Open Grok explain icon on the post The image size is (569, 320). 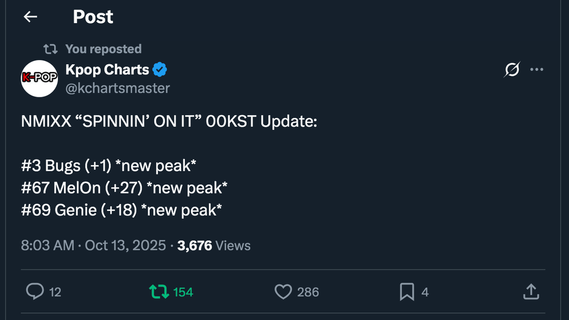(512, 69)
